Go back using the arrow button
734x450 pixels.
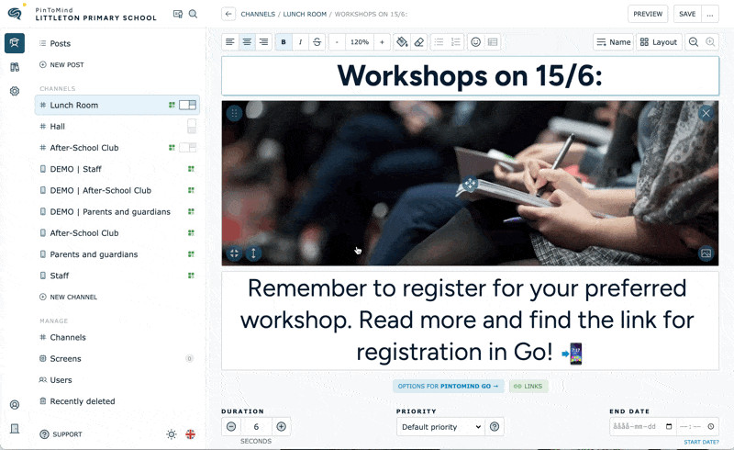pyautogui.click(x=228, y=14)
